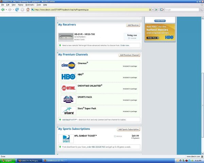
Task: Click the Firefox icon in the title bar
Action: 2,1
